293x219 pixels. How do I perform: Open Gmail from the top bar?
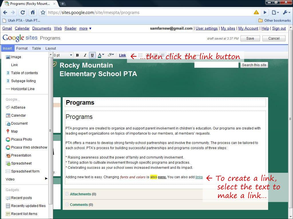[7, 29]
